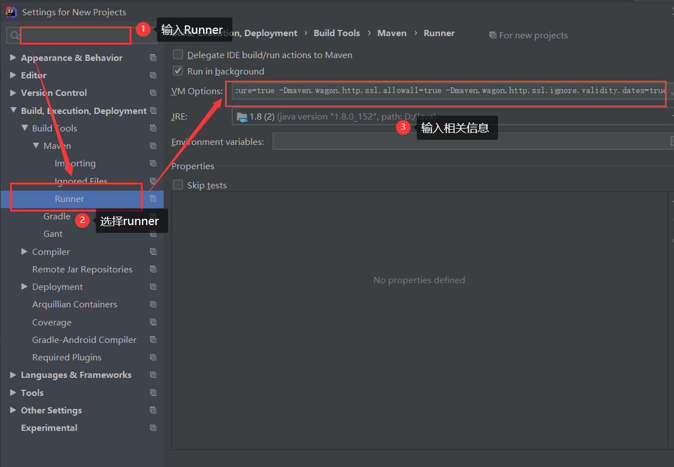674x467 pixels.
Task: Click project-scope icon beside Appearance & Behavior
Action: [x=153, y=58]
